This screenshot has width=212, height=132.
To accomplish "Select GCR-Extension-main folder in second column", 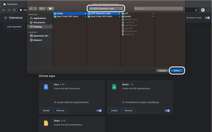I will click(104, 14).
